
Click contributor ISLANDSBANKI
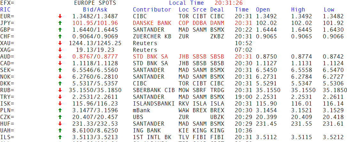click(x=154, y=104)
